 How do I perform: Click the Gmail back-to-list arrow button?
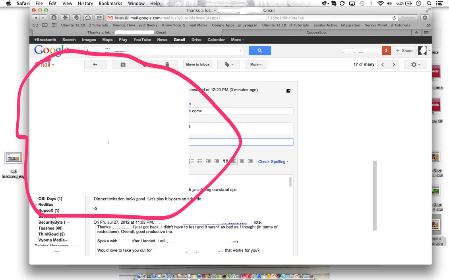[x=95, y=65]
